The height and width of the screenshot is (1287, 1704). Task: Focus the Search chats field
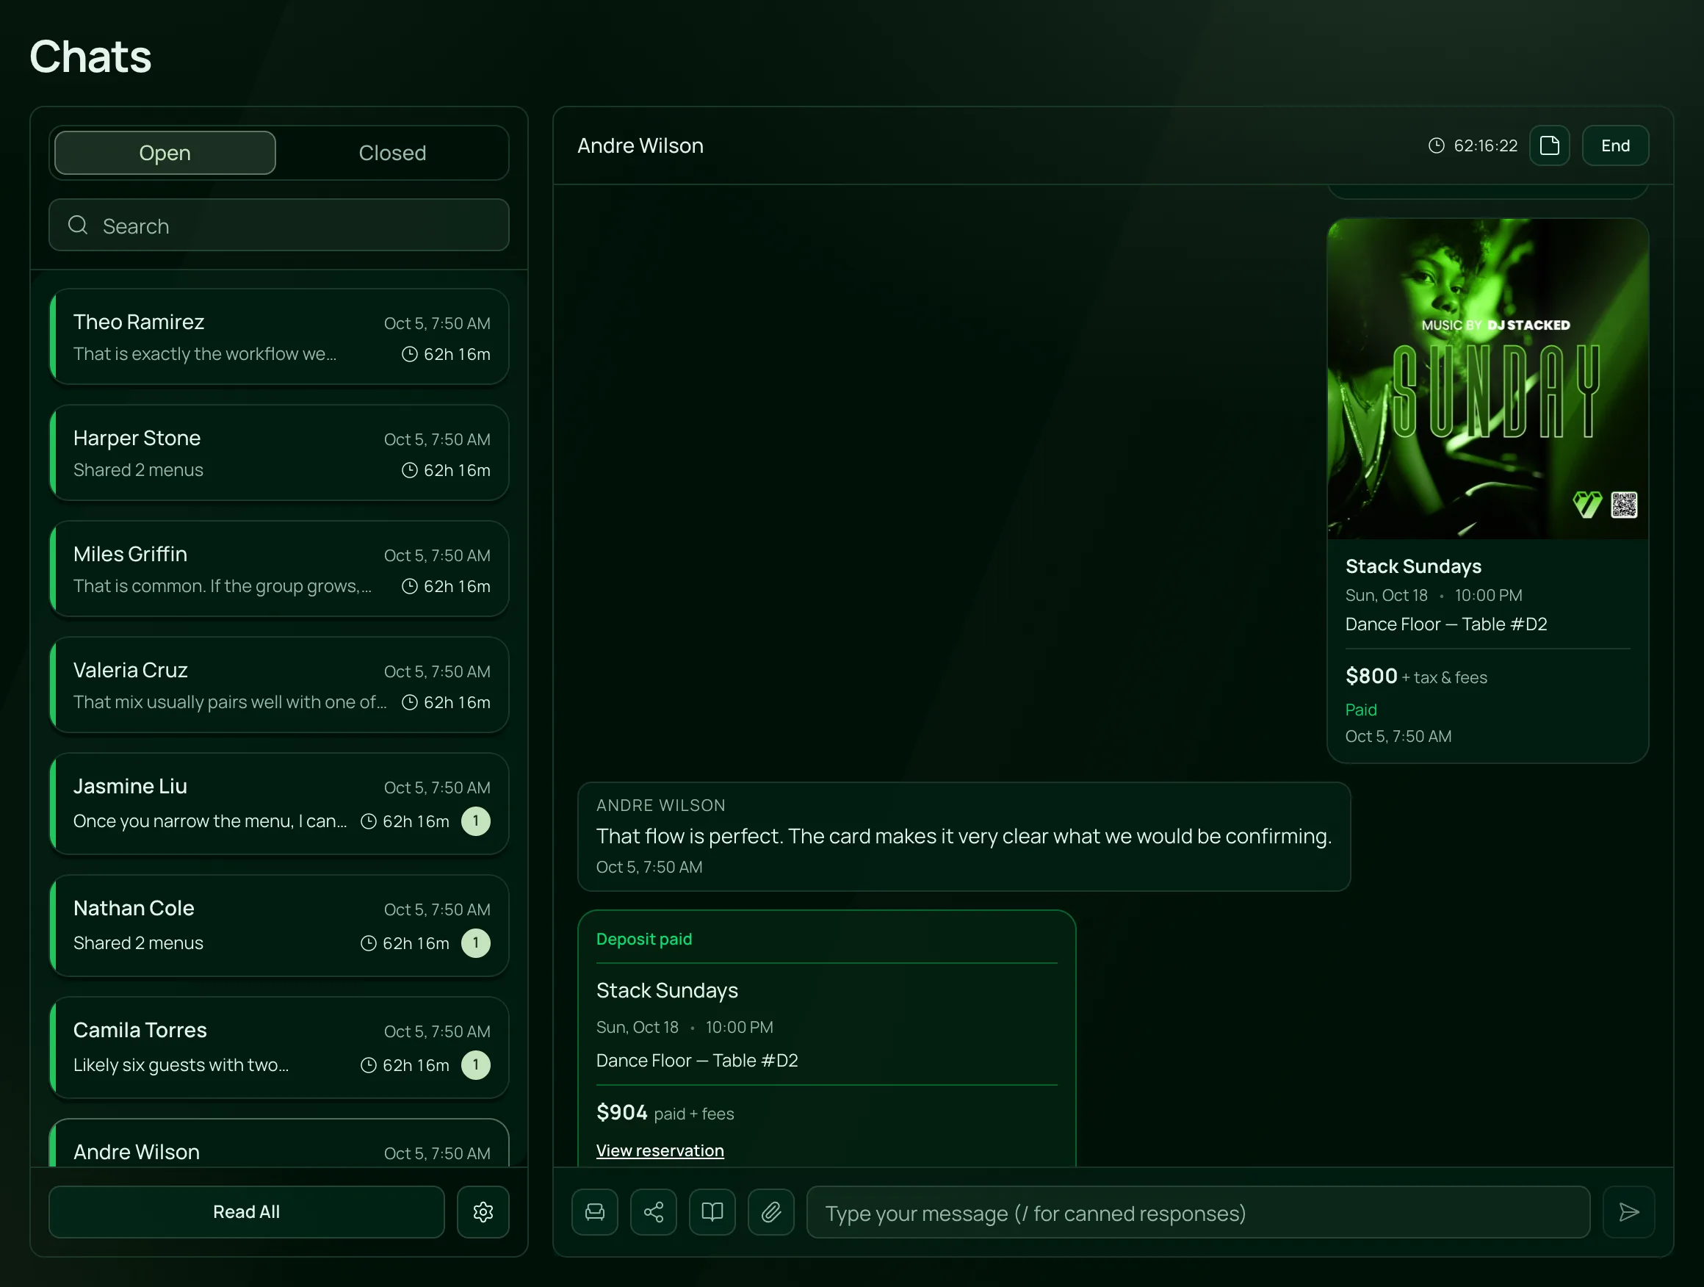click(x=279, y=225)
